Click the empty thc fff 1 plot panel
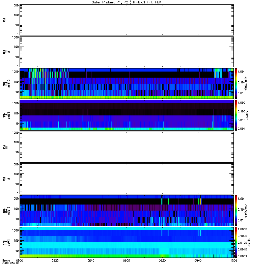This screenshot has width=253, height=270. click(127, 147)
